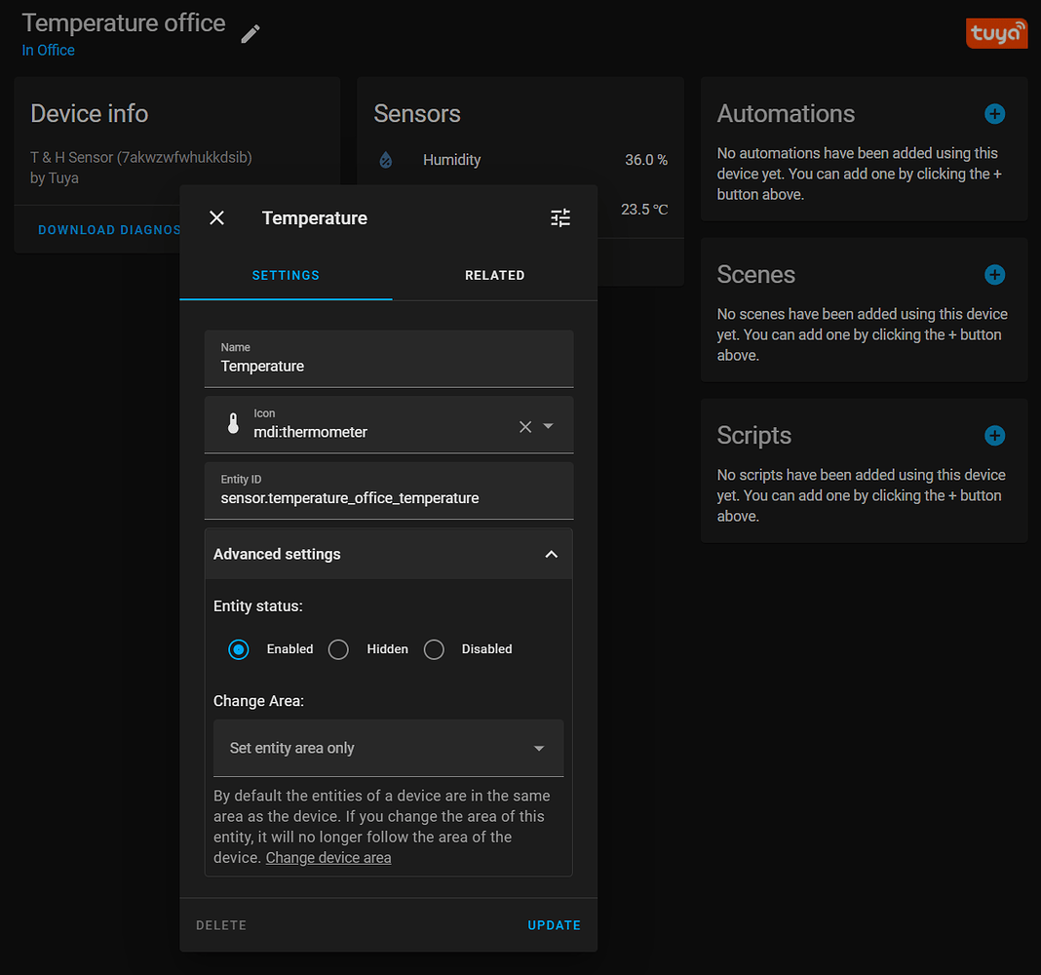Screen dimensions: 1041x975
Task: Click the Name input field
Action: pos(389,365)
